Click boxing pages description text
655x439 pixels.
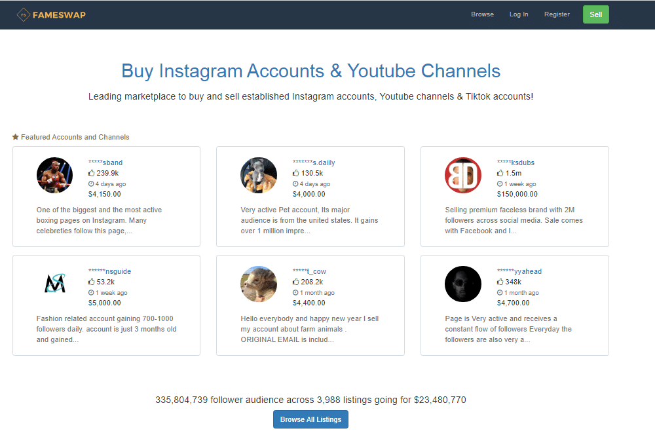(x=99, y=220)
